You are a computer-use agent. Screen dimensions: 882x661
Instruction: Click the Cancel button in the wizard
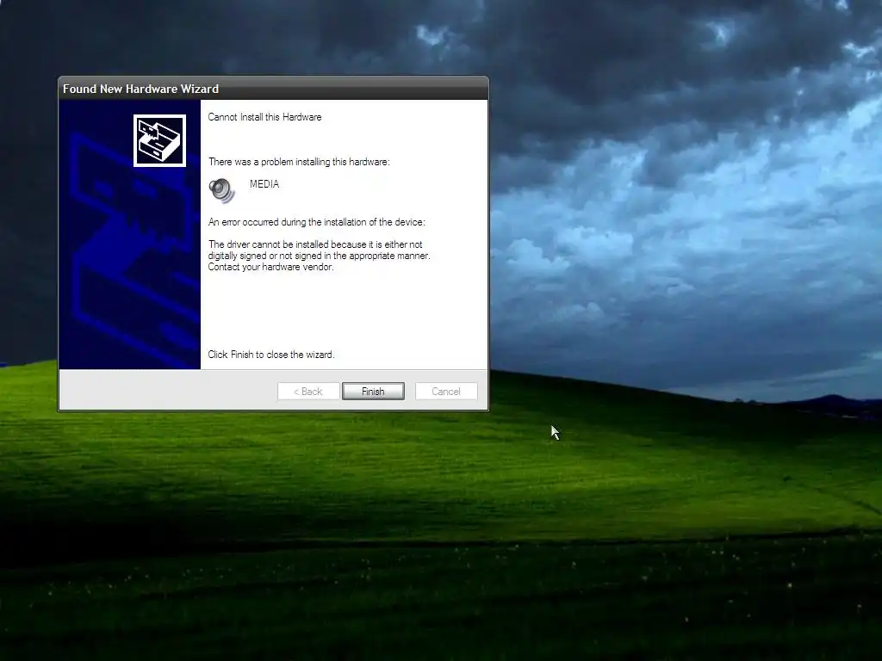click(x=446, y=392)
